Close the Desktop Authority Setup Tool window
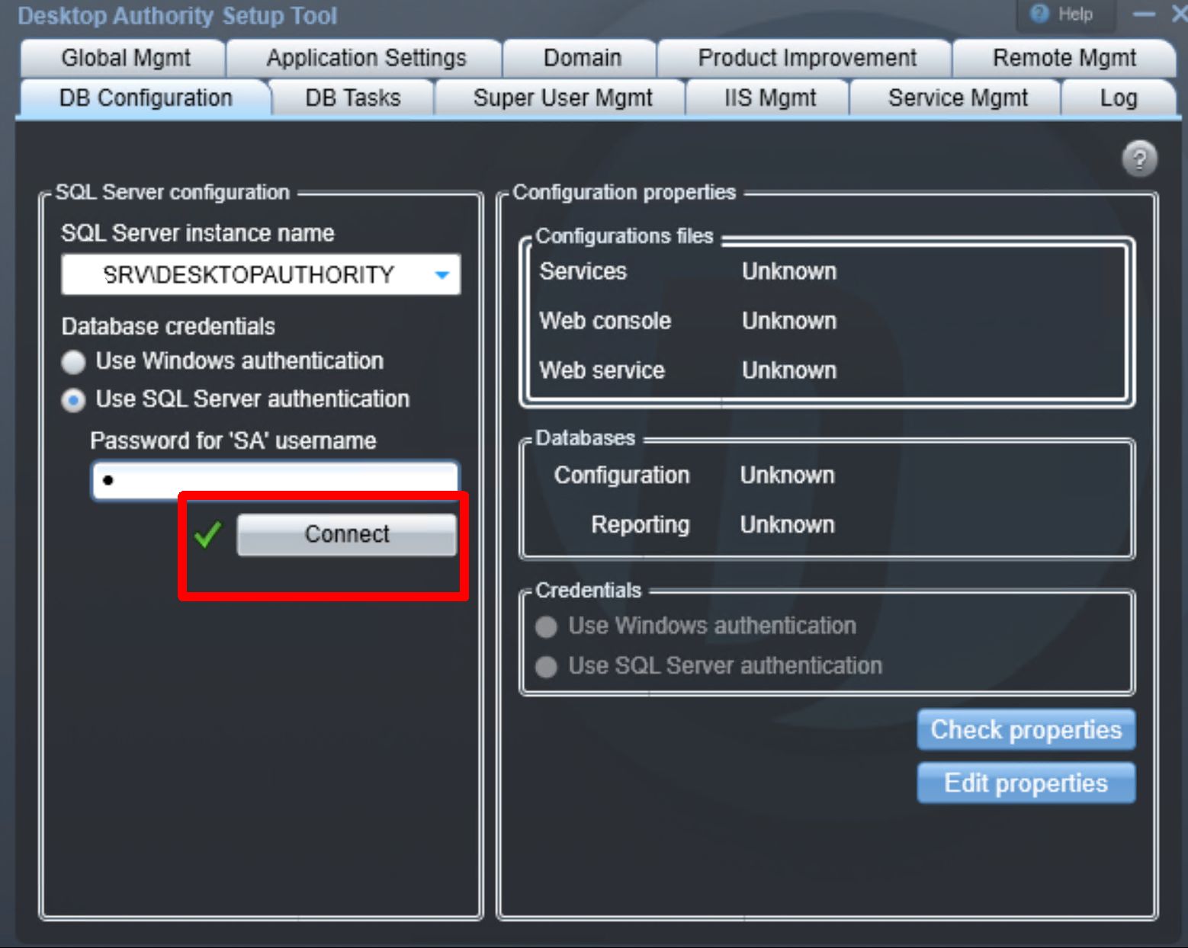This screenshot has width=1188, height=948. tap(1178, 14)
